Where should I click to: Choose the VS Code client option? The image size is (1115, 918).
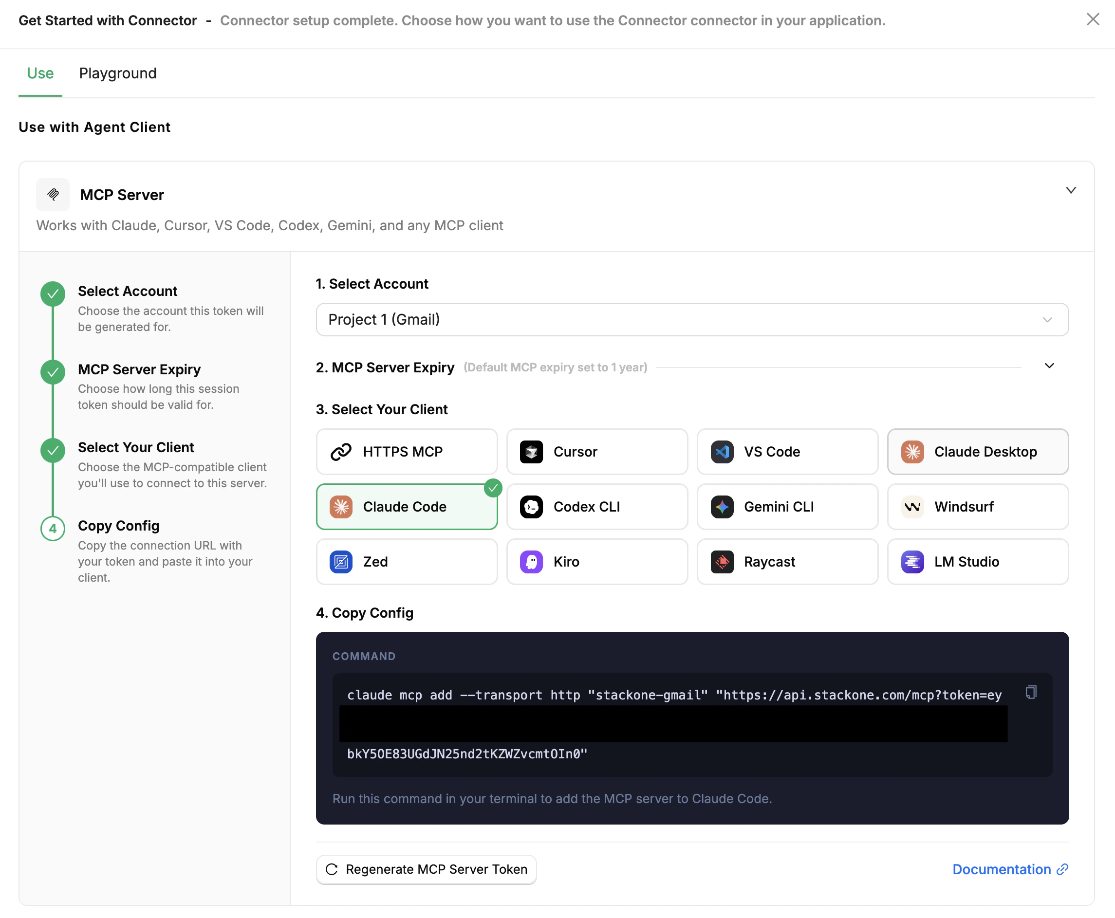click(788, 452)
